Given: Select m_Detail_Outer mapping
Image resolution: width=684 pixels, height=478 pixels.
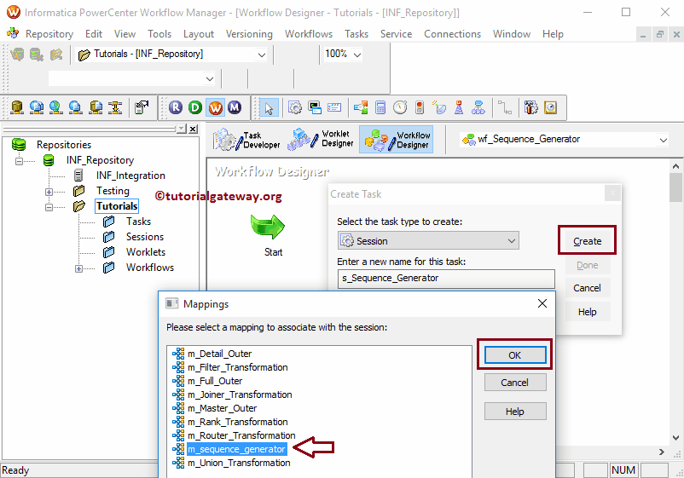Looking at the screenshot, I should (219, 354).
